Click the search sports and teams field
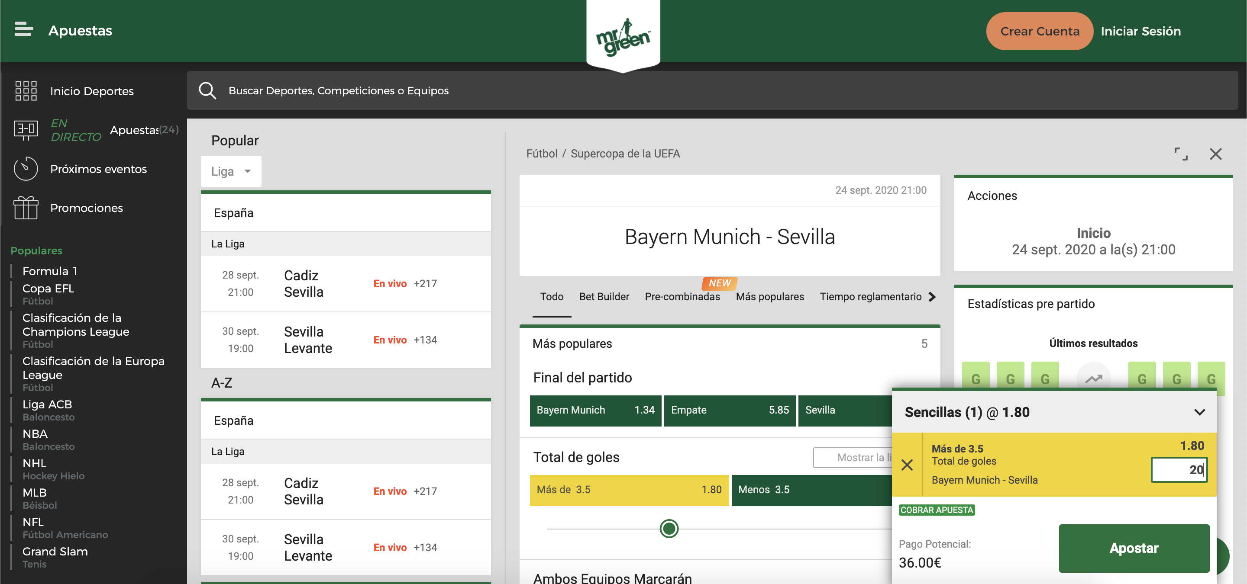The image size is (1247, 584). coord(712,90)
